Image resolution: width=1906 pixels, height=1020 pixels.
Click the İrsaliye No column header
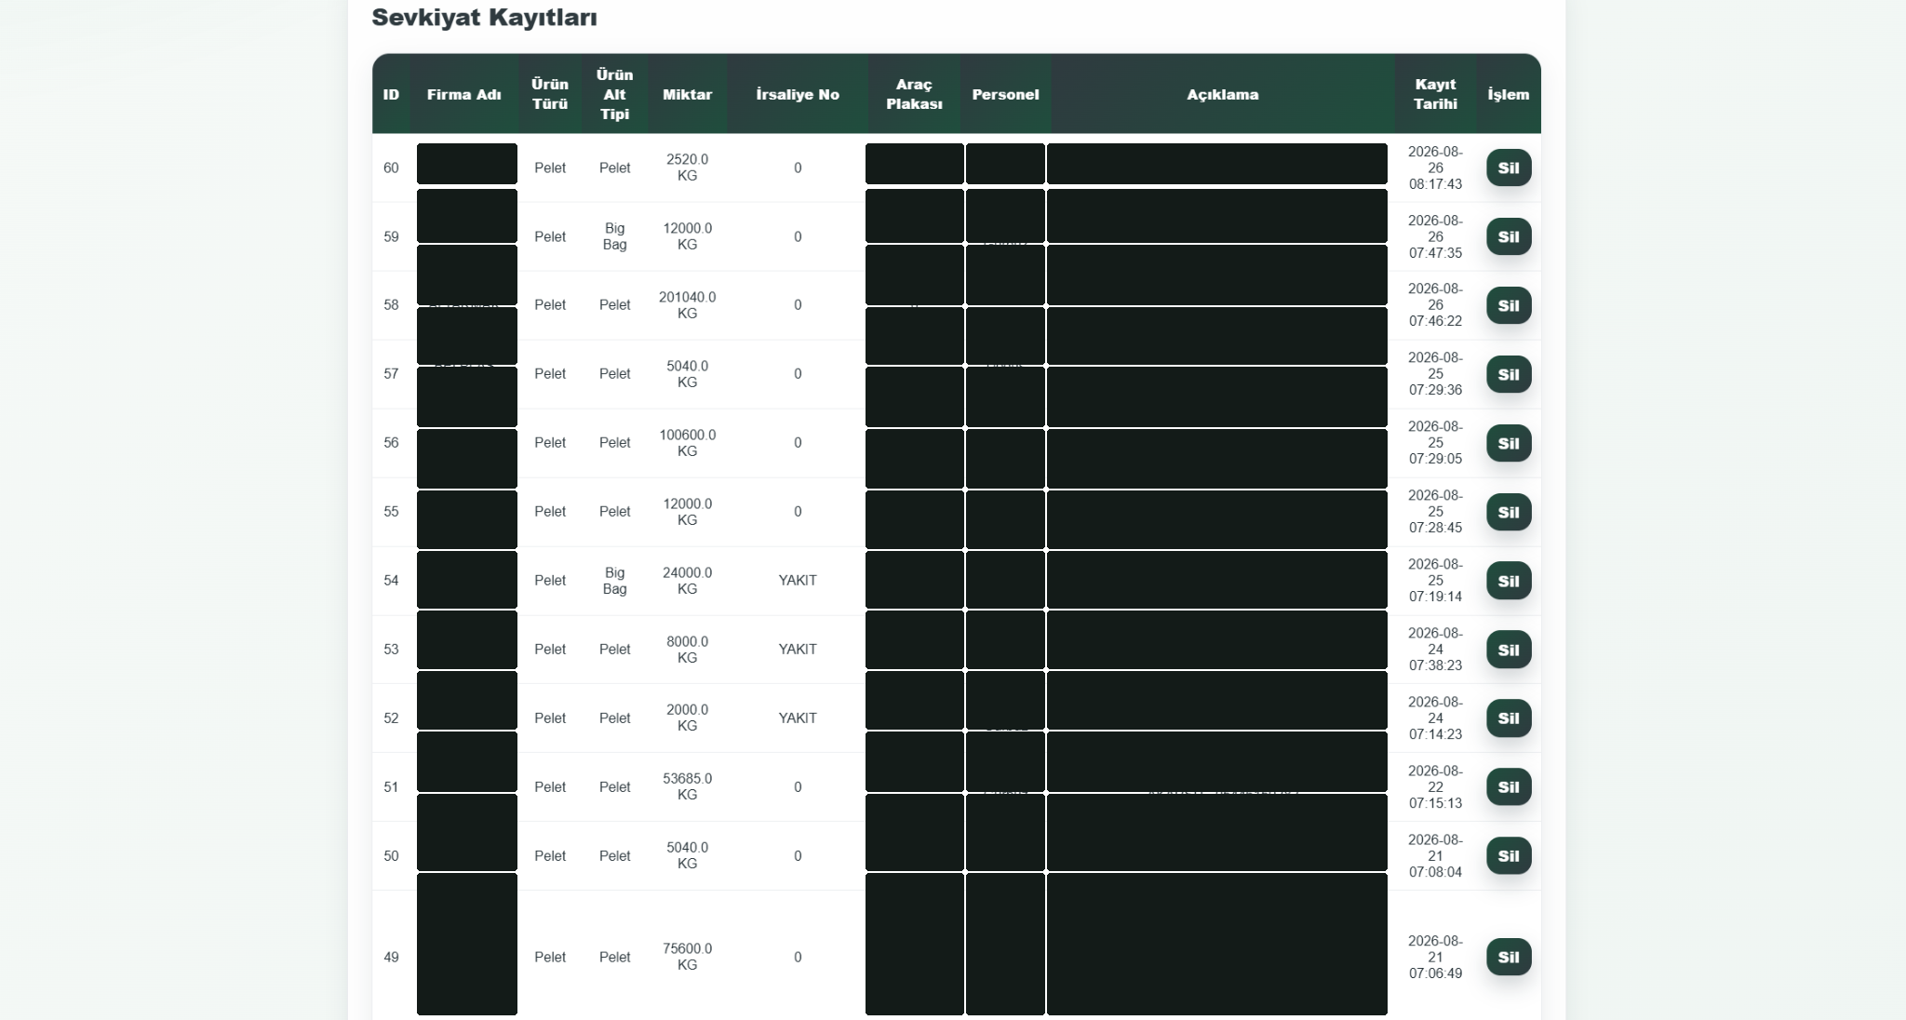798,94
